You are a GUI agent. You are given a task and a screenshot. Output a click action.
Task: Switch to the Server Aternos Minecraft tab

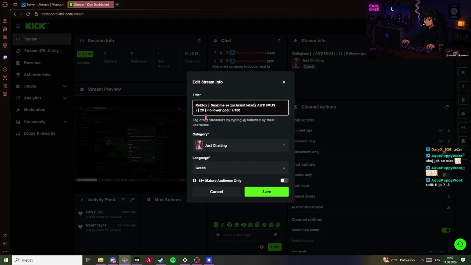(x=43, y=5)
